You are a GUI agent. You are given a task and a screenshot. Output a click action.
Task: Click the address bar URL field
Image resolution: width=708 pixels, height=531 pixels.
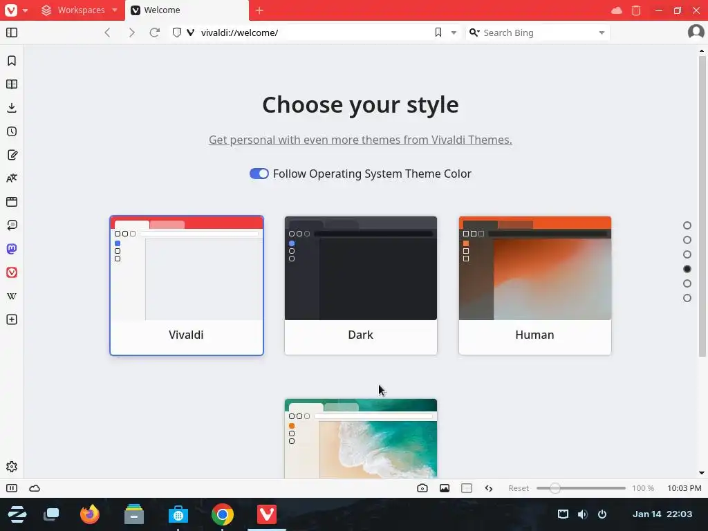(x=314, y=32)
